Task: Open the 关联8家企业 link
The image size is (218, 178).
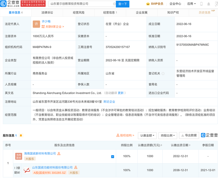Action: click(x=53, y=27)
